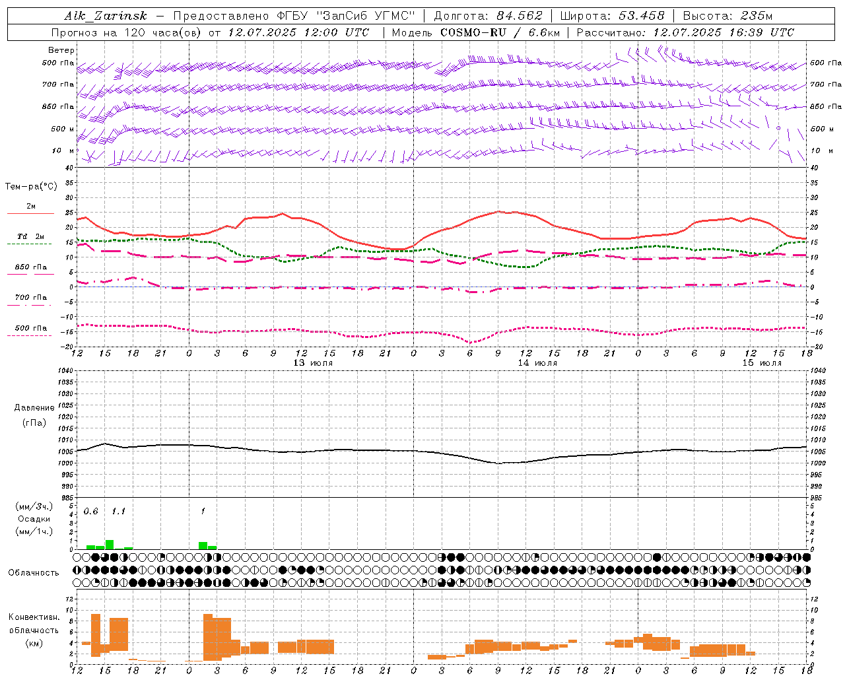Select the forecast start time 12.07.2025 12:00 UTC

point(299,32)
